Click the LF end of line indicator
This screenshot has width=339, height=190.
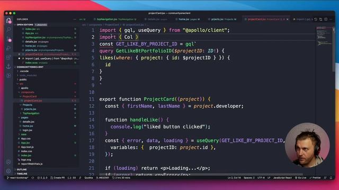[269, 178]
